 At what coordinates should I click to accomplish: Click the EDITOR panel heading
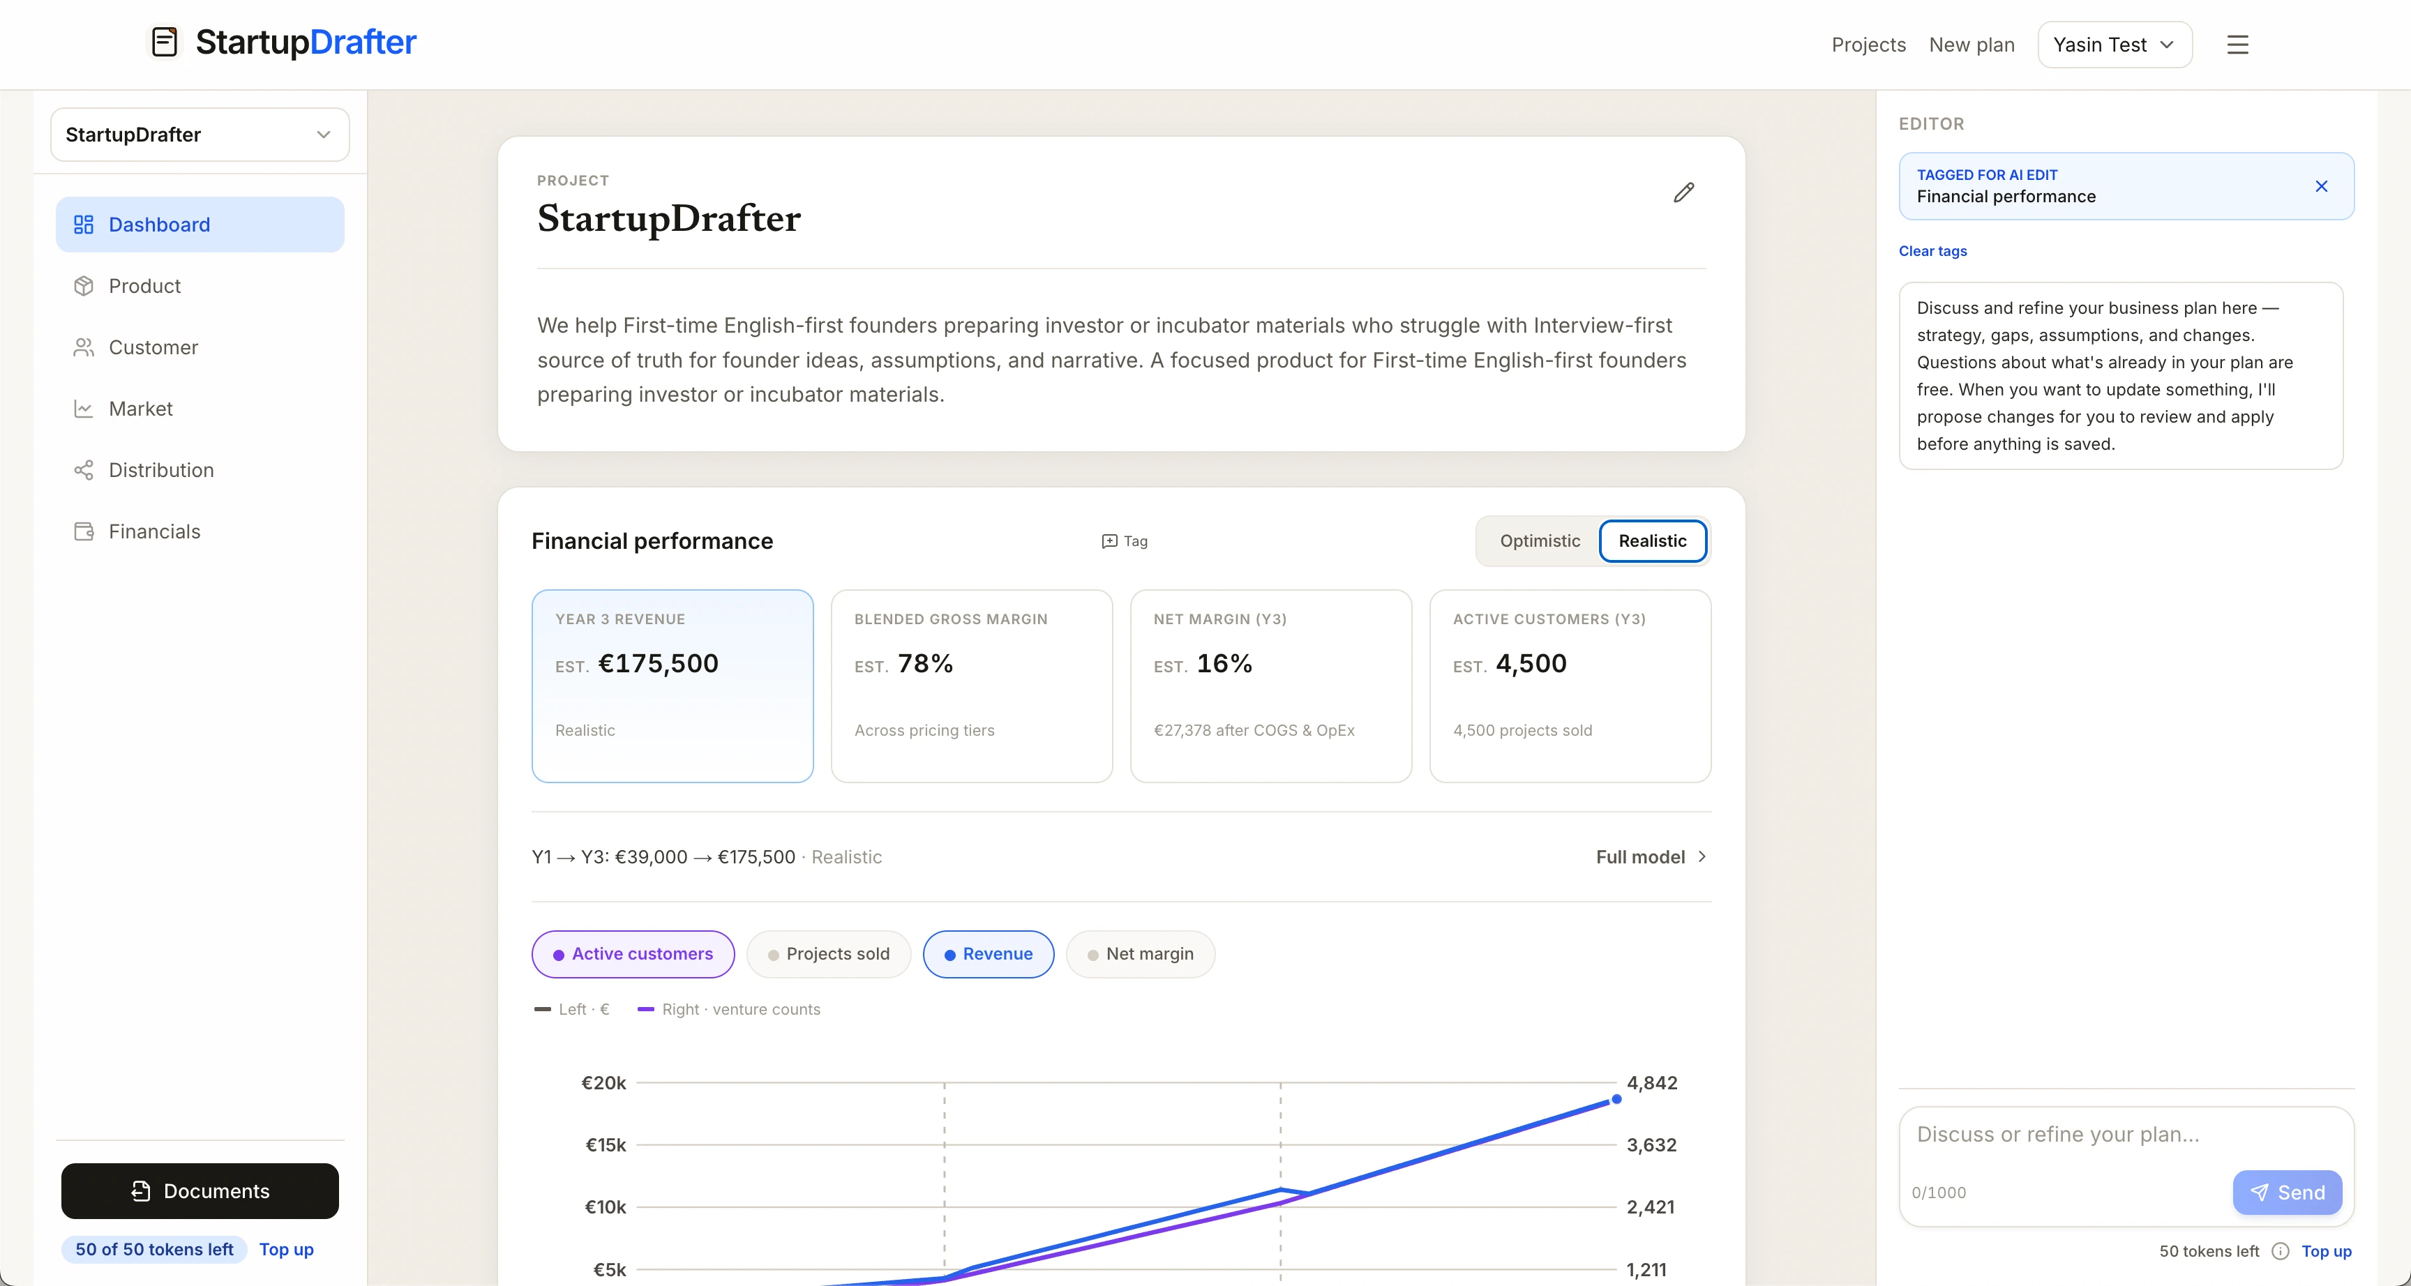1931,123
